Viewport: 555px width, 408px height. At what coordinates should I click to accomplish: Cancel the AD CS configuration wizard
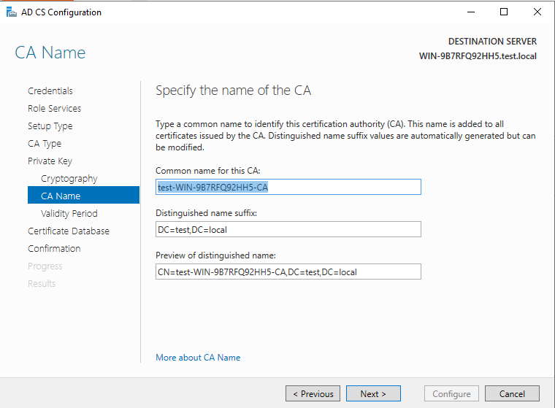(x=512, y=394)
